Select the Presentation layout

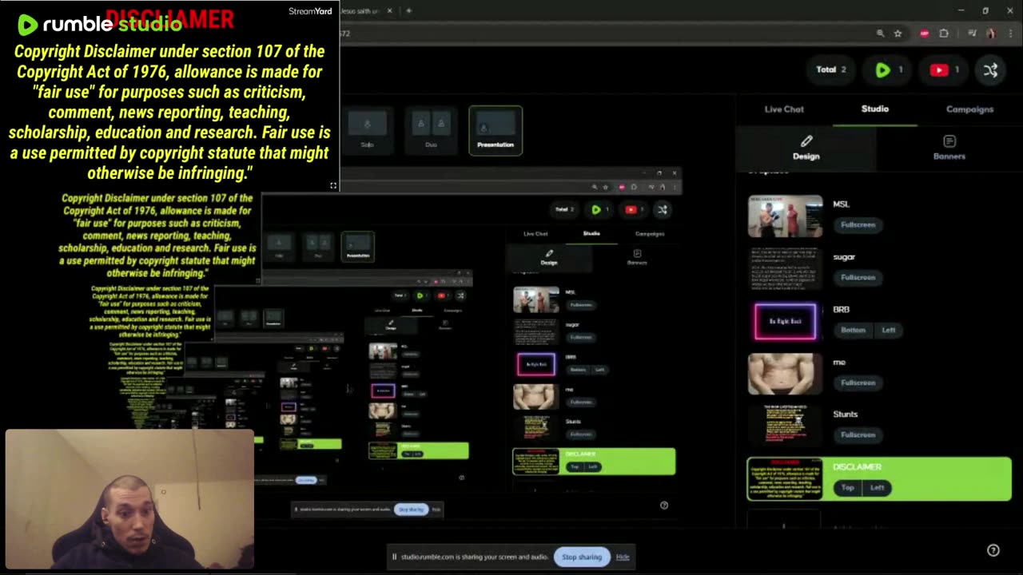point(496,130)
